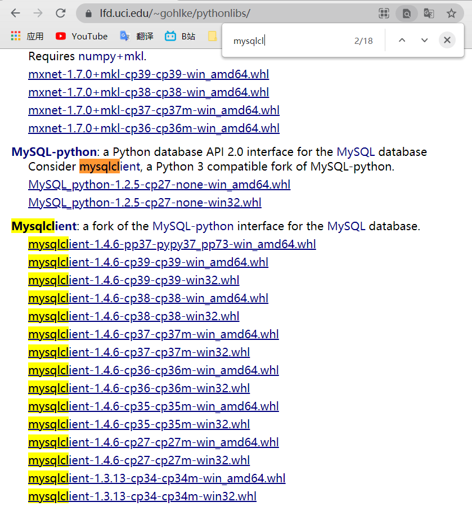Download mysqlclient-1.4.6 cp36m win32 wheel
Viewport: 472px width, 511px height.
click(x=139, y=388)
